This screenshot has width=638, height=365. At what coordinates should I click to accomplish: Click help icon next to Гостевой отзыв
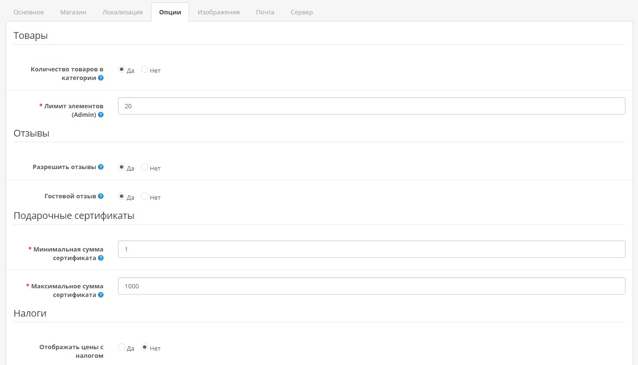coord(101,196)
